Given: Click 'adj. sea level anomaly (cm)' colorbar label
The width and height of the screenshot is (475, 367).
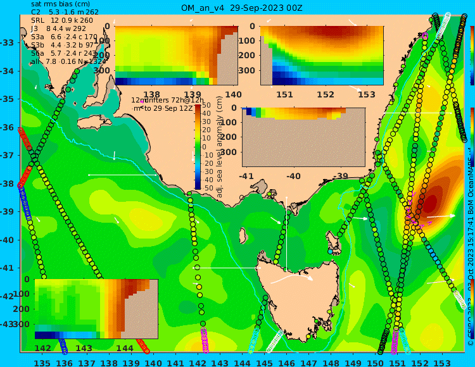Looking at the screenshot, I should (x=219, y=147).
